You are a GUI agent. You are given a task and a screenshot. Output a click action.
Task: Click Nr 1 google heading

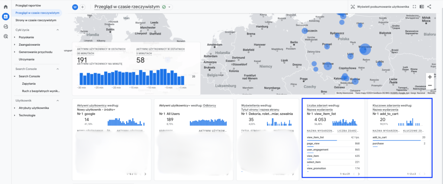point(86,114)
